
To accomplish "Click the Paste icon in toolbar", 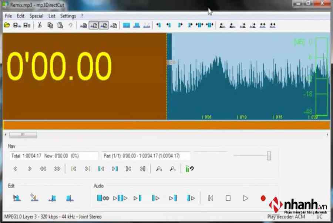I will pos(60,26).
